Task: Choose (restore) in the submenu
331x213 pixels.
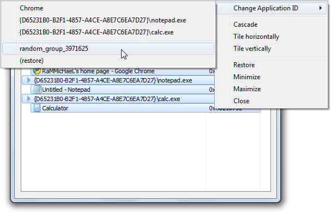Action: pos(108,61)
